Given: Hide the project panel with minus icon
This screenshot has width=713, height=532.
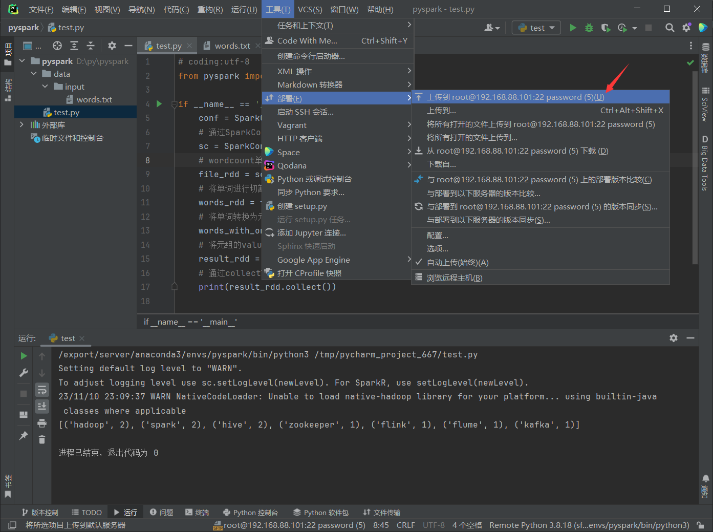Looking at the screenshot, I should [x=128, y=46].
